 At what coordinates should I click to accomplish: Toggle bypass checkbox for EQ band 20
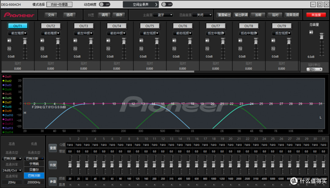[230, 185]
